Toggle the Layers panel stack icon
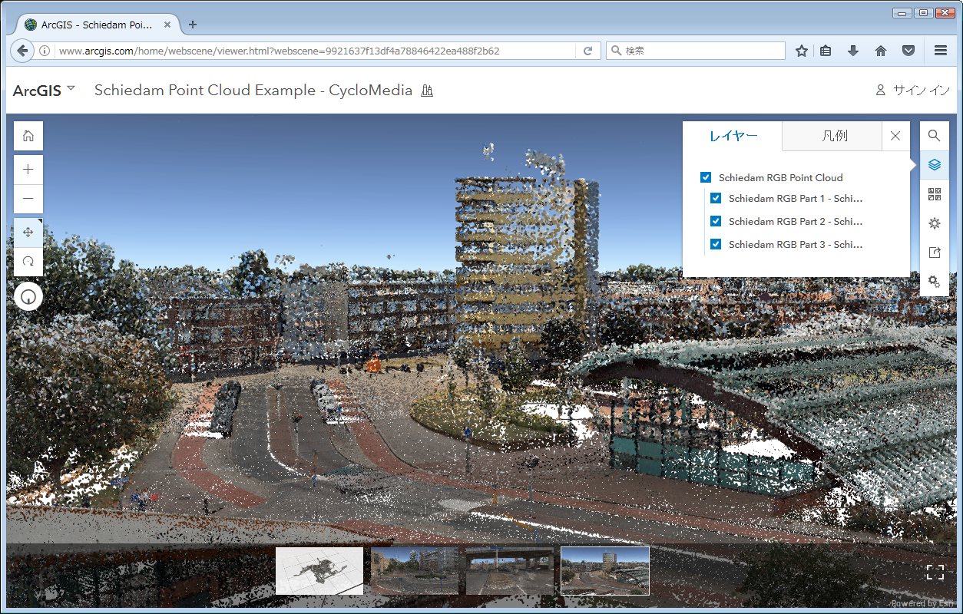This screenshot has height=614, width=963. 935,165
